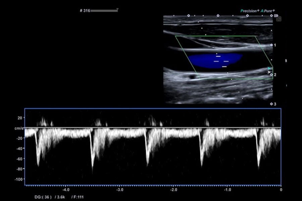The width and height of the screenshot is (302, 201).
Task: Click the '-100' velocity scale label
Action: coord(19,179)
